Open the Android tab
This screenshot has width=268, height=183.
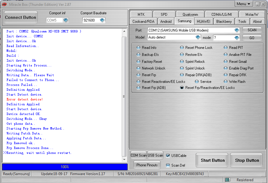(166, 22)
